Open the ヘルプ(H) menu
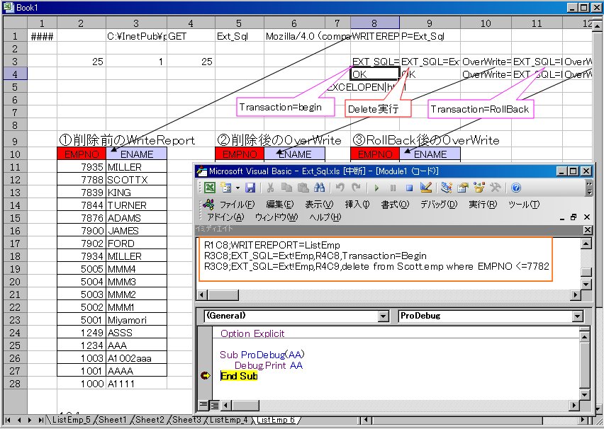 coord(325,217)
